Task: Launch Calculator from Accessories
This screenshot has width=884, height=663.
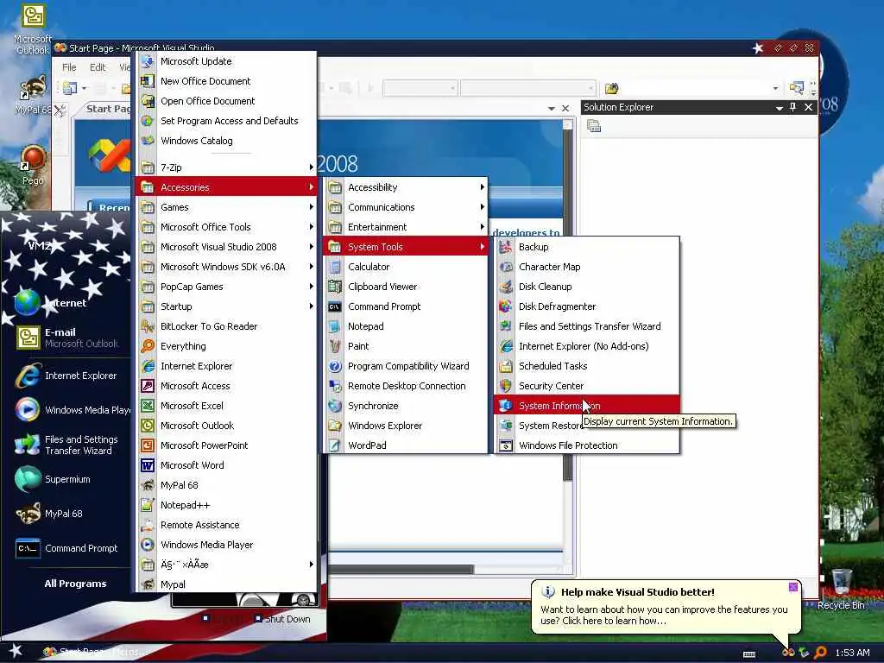Action: (406, 267)
